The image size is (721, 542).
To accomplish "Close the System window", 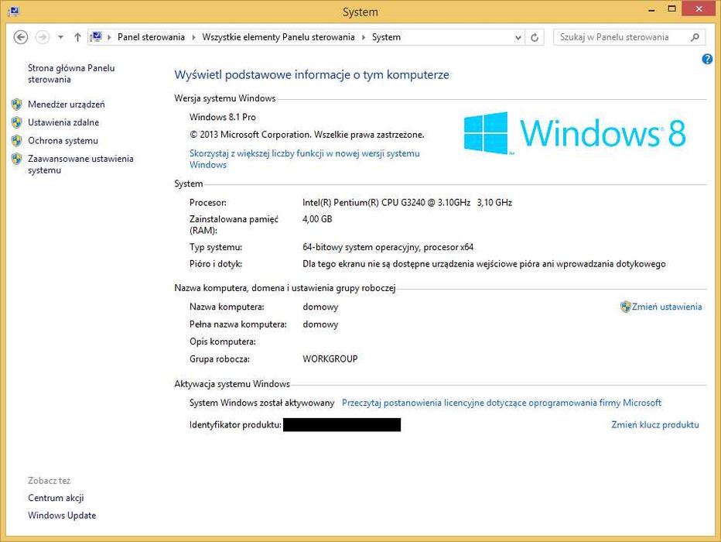I will point(699,9).
